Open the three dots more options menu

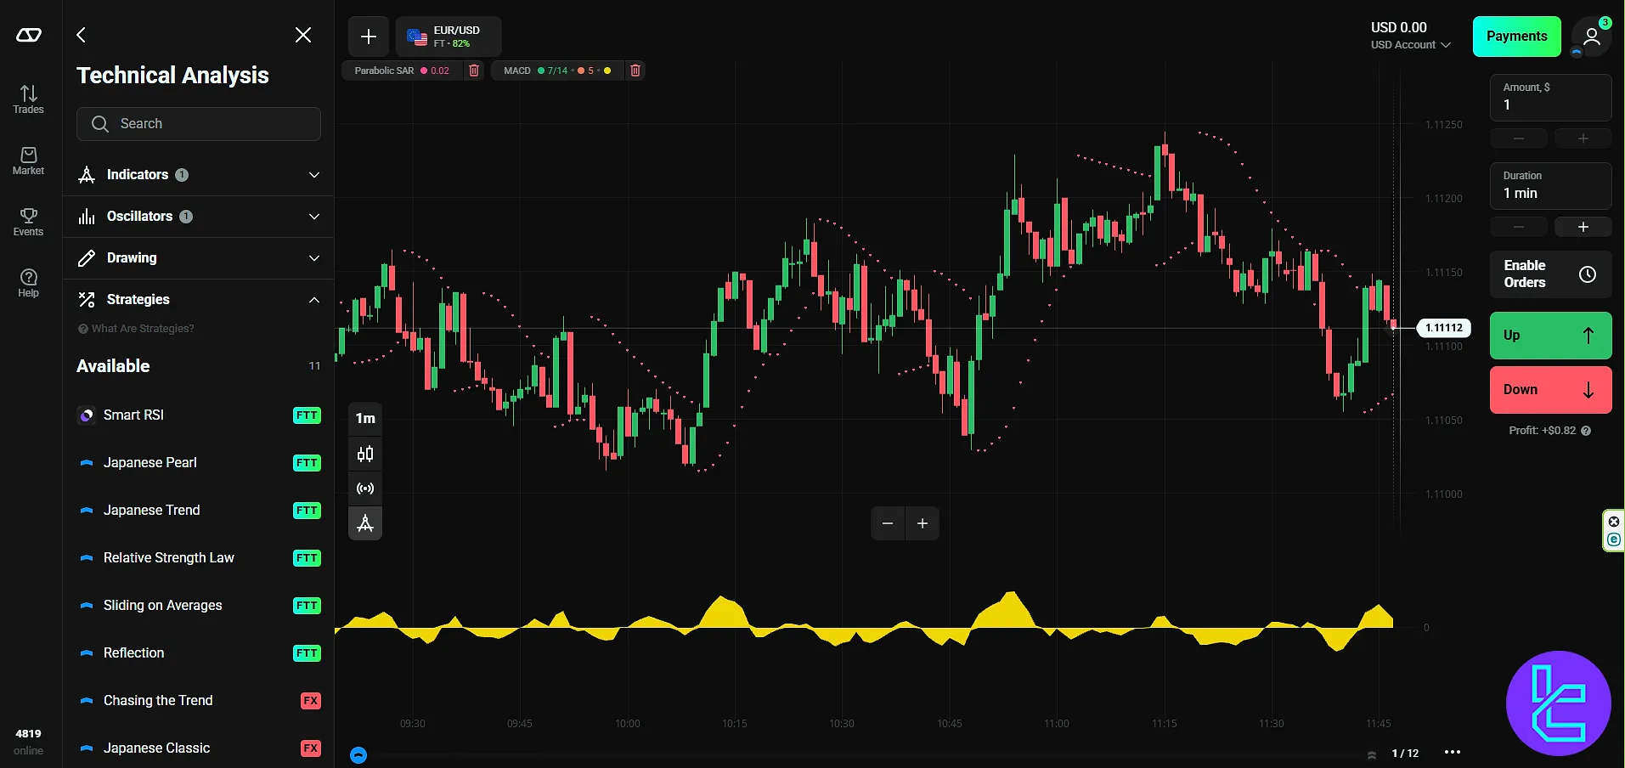[x=1453, y=752]
